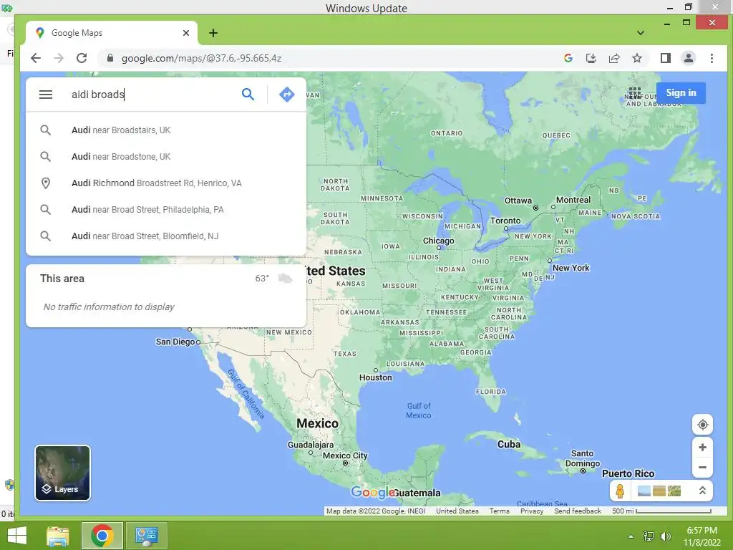The width and height of the screenshot is (733, 550).
Task: Click the volume speaker tray icon
Action: click(x=665, y=536)
